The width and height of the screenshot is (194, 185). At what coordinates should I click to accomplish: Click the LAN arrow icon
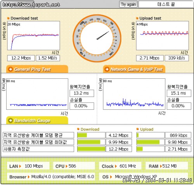[20, 166]
